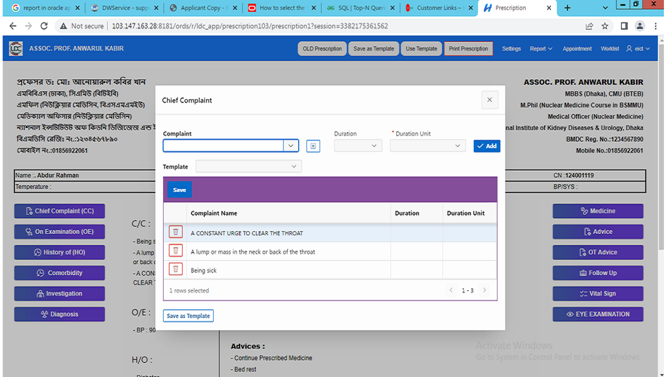Click the Add button
This screenshot has width=665, height=377.
coord(487,146)
